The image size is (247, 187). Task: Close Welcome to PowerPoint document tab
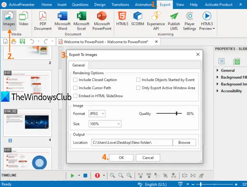(156, 42)
